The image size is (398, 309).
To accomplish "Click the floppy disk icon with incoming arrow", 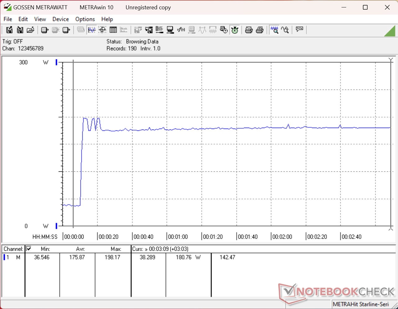I will 20,30.
